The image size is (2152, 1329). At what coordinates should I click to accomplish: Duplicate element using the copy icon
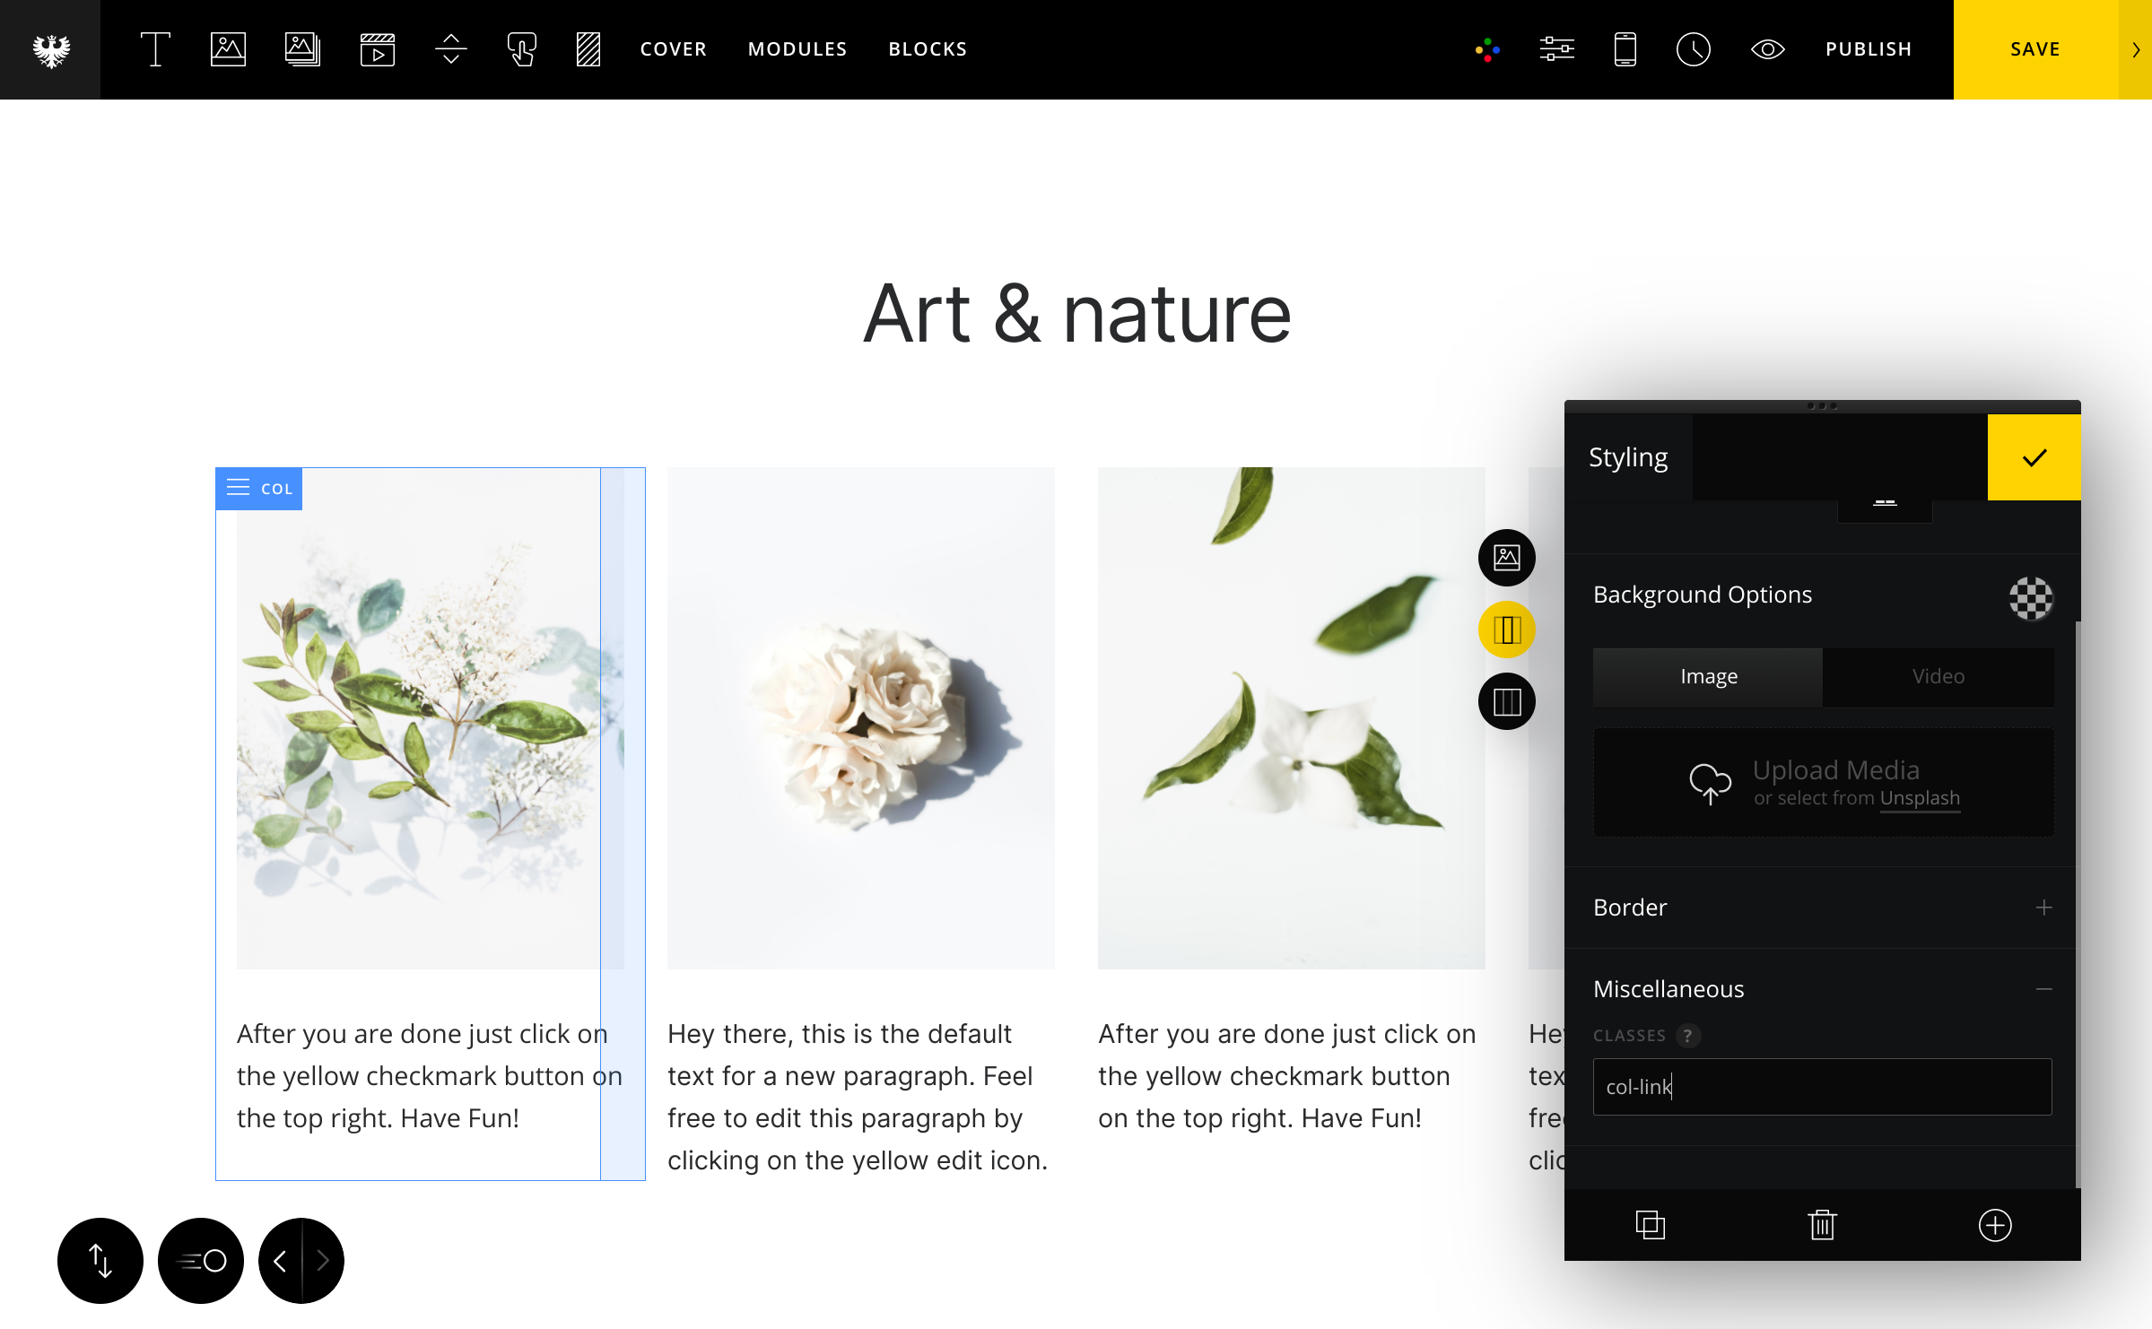coord(1650,1224)
